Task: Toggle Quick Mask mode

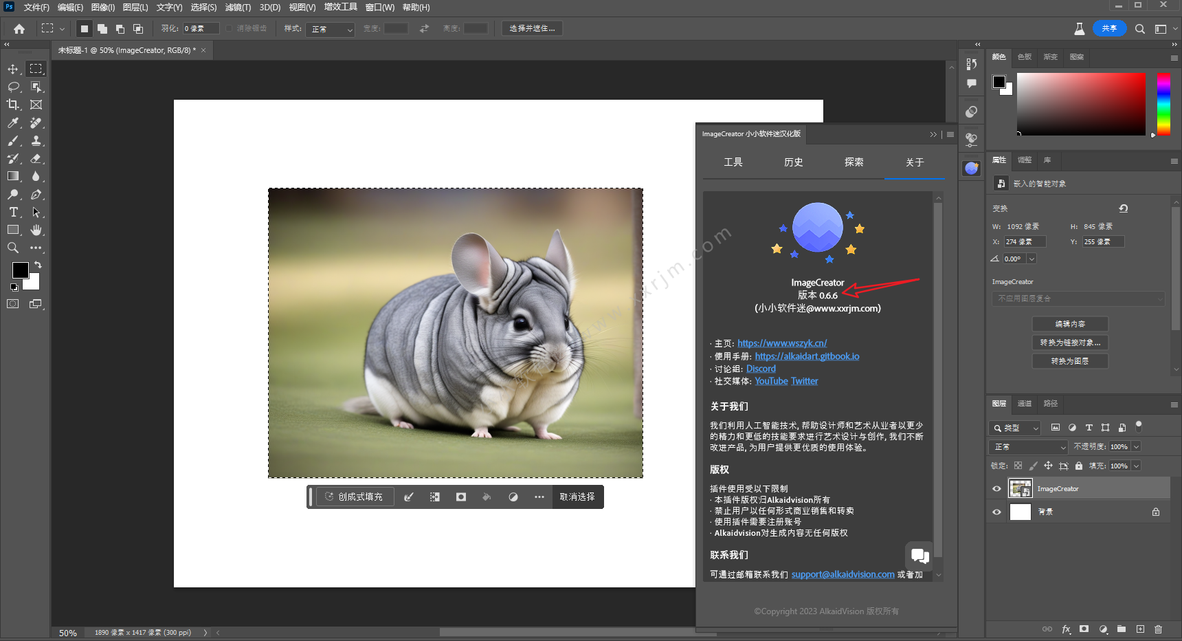Action: pos(13,303)
